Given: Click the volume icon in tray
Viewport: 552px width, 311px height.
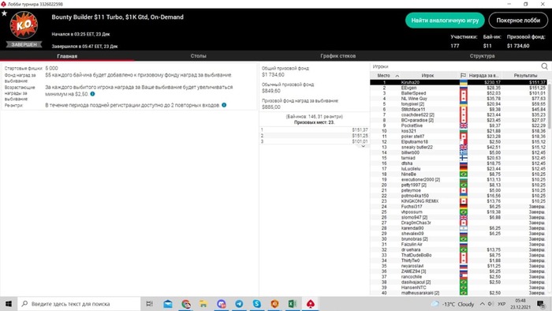Looking at the screenshot, I should 490,304.
